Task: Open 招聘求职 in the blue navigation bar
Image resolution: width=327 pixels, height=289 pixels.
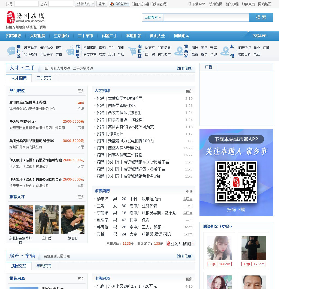Action: [14, 36]
